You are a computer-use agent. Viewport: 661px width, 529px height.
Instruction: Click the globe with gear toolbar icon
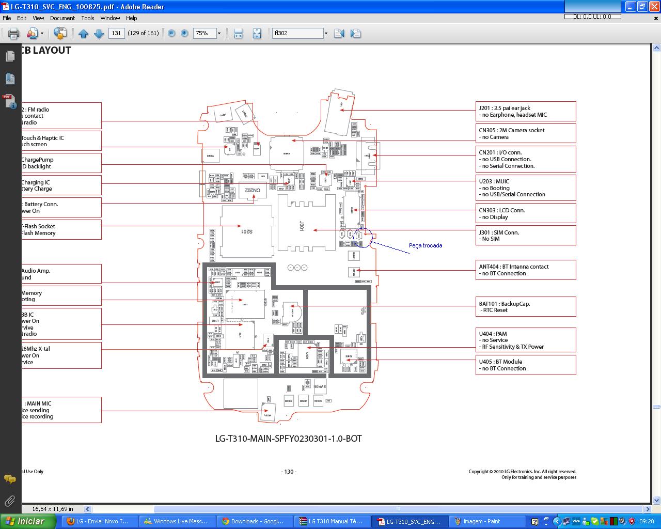coord(60,34)
